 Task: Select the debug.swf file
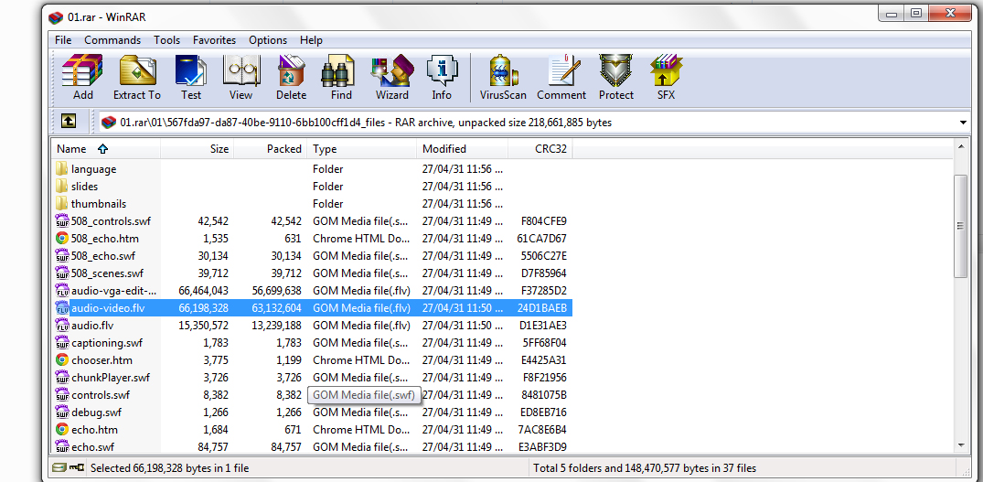(98, 412)
